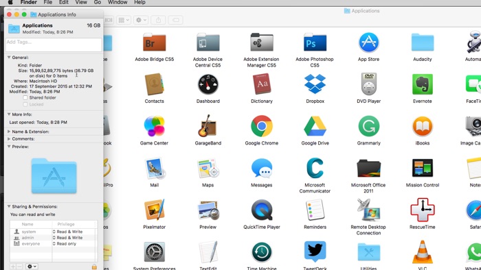Select the Game Center icon
The width and height of the screenshot is (481, 270).
(155, 126)
